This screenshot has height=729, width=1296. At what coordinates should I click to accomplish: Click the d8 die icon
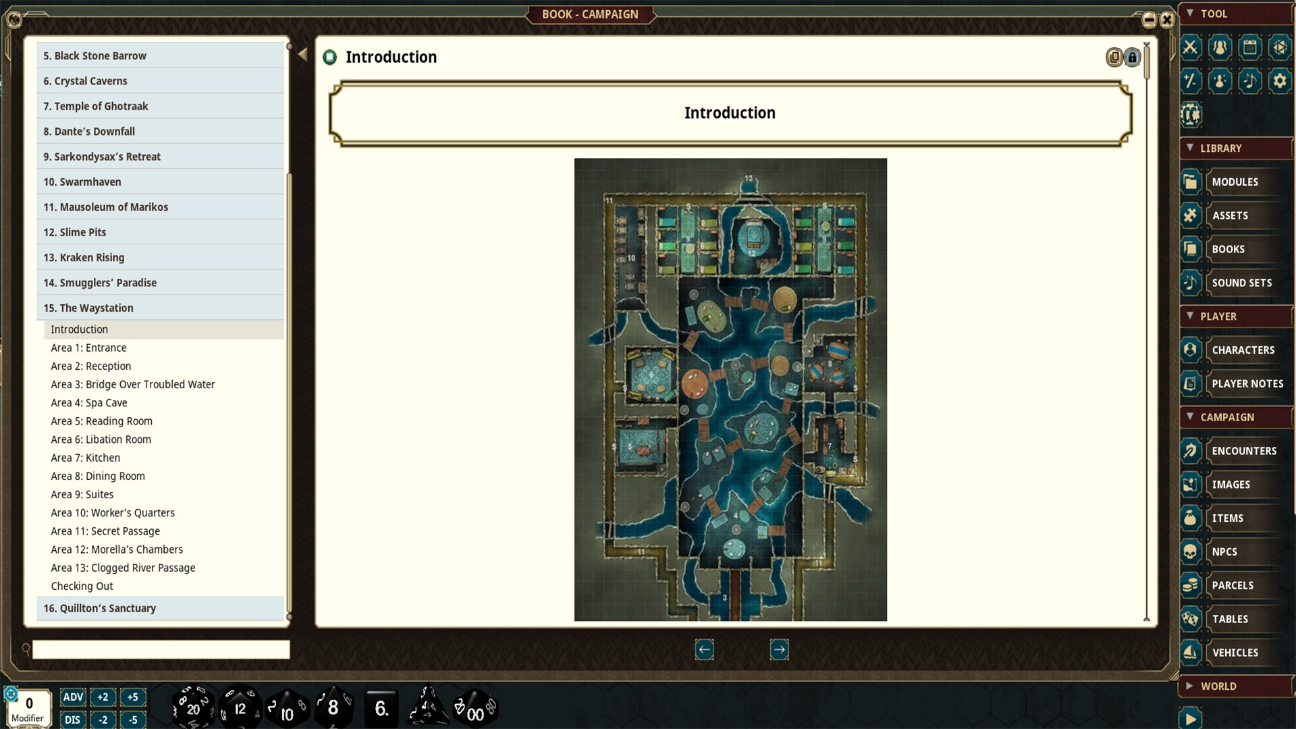pos(333,708)
